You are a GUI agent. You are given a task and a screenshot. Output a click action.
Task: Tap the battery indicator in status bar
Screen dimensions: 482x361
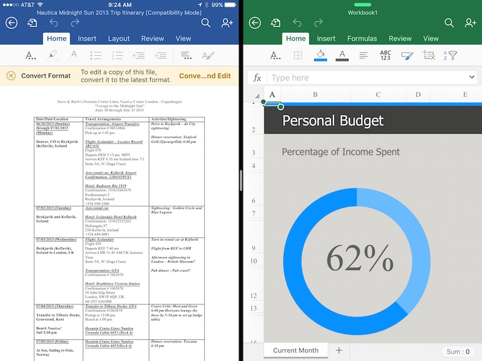point(230,5)
